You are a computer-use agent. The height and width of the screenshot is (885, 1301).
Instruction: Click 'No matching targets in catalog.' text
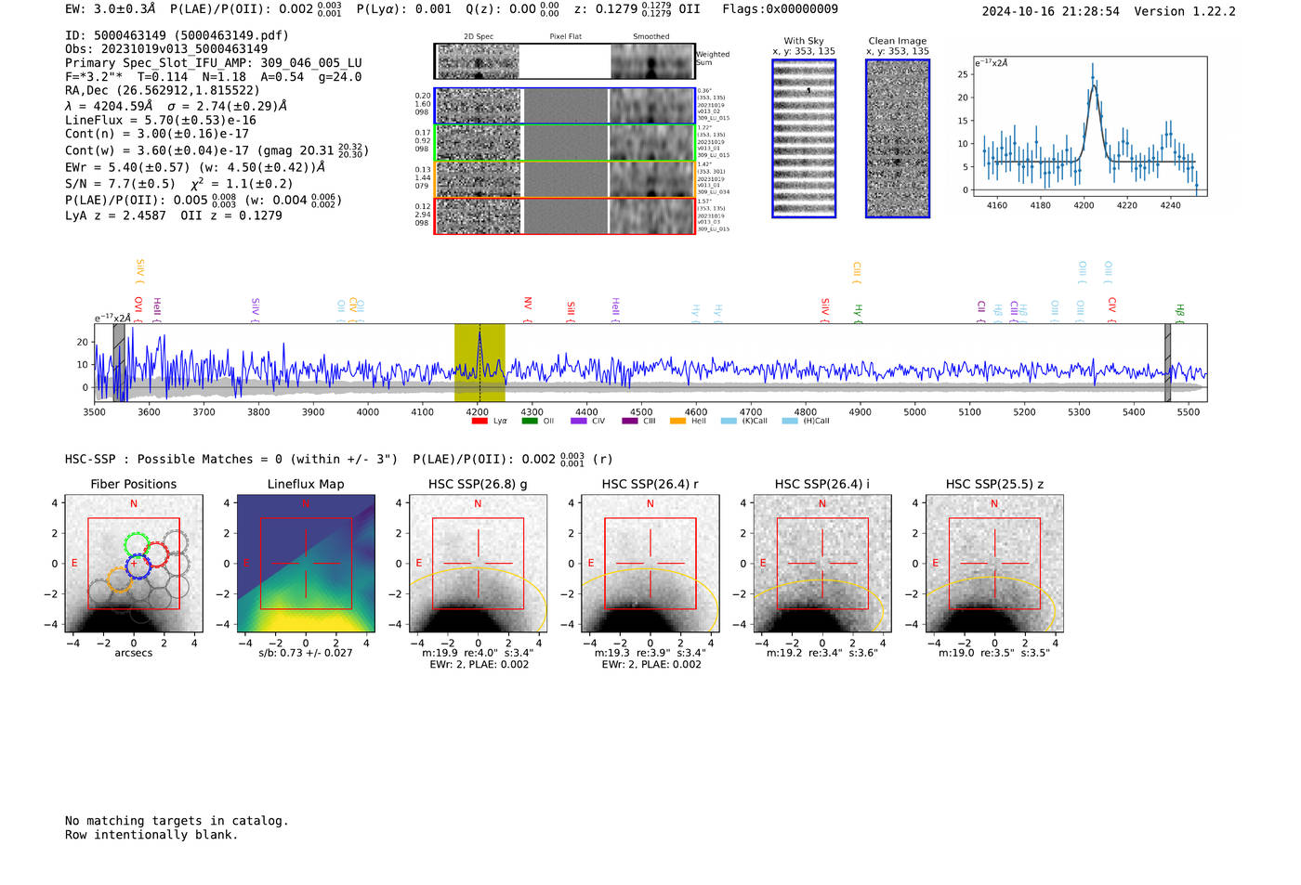pos(177,821)
